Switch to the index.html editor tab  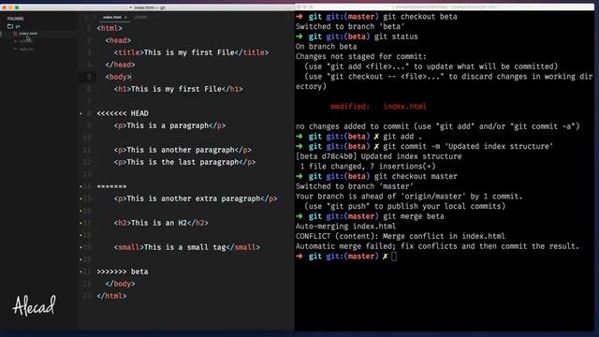[112, 17]
